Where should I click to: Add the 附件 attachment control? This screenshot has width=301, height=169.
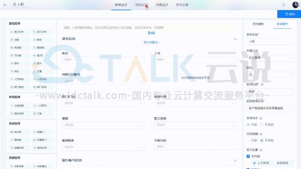19,63
